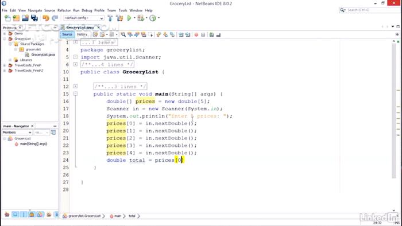Click the Profile Project icon
402x226 pixels.
(153, 18)
